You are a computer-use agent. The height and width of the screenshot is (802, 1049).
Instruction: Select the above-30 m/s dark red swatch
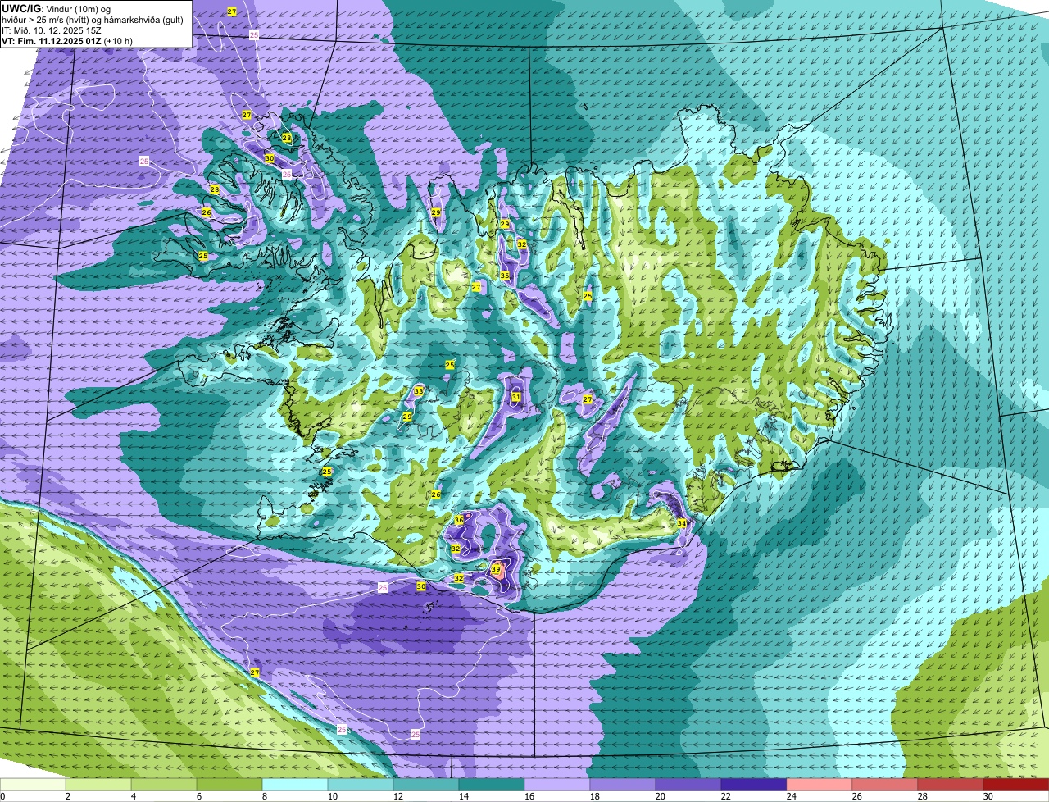(1016, 784)
